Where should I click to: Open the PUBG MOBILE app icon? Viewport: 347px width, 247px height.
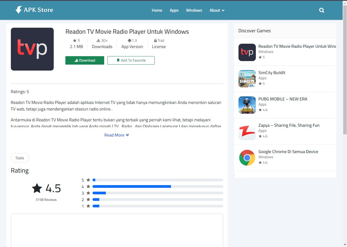pos(247,105)
